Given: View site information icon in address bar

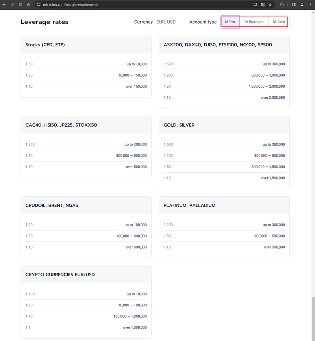Looking at the screenshot, I should [39, 5].
